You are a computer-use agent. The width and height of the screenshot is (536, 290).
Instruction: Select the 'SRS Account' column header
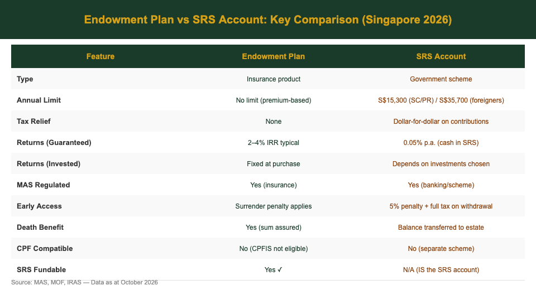coord(441,56)
